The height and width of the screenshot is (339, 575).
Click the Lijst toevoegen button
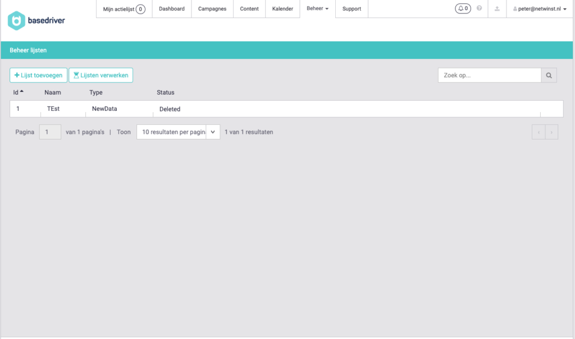[x=38, y=75]
